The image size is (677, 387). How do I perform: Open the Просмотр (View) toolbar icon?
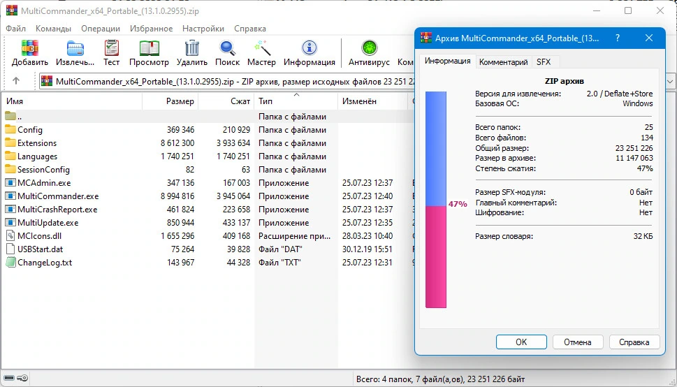click(149, 48)
